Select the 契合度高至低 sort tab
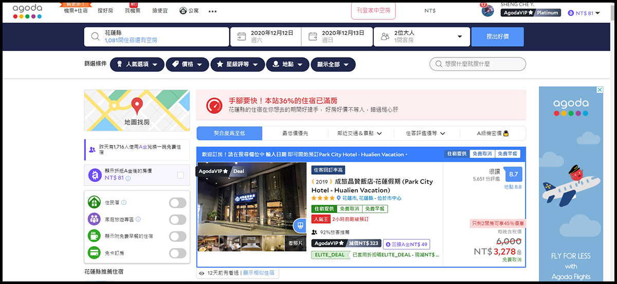Image resolution: width=617 pixels, height=284 pixels. [x=229, y=133]
